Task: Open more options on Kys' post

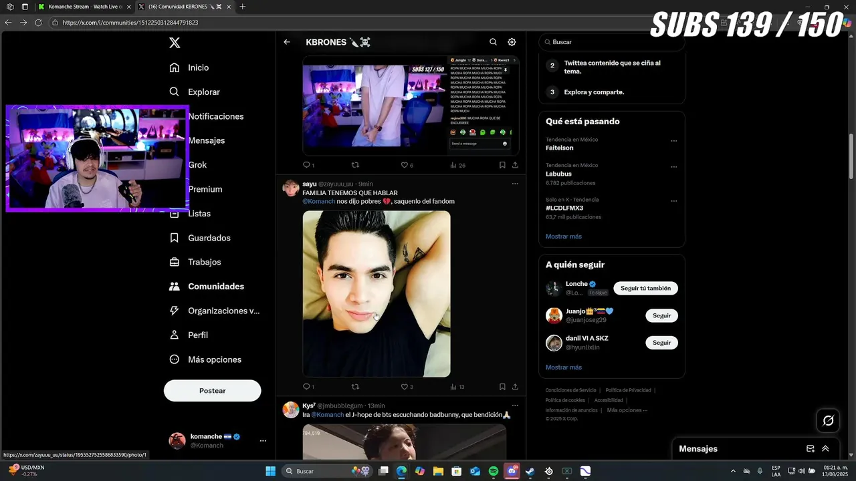Action: [515, 406]
